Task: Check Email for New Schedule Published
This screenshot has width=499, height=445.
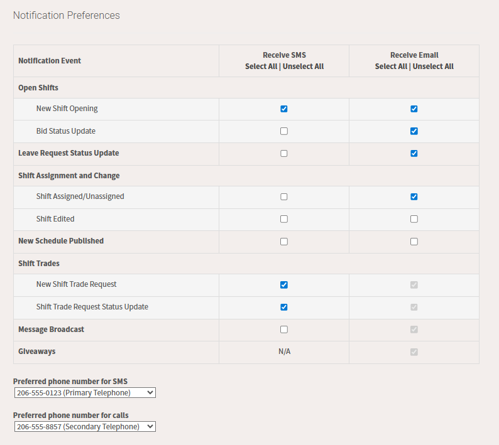Action: point(414,241)
